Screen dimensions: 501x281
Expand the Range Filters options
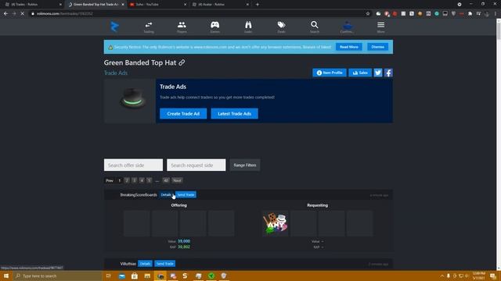click(x=245, y=165)
